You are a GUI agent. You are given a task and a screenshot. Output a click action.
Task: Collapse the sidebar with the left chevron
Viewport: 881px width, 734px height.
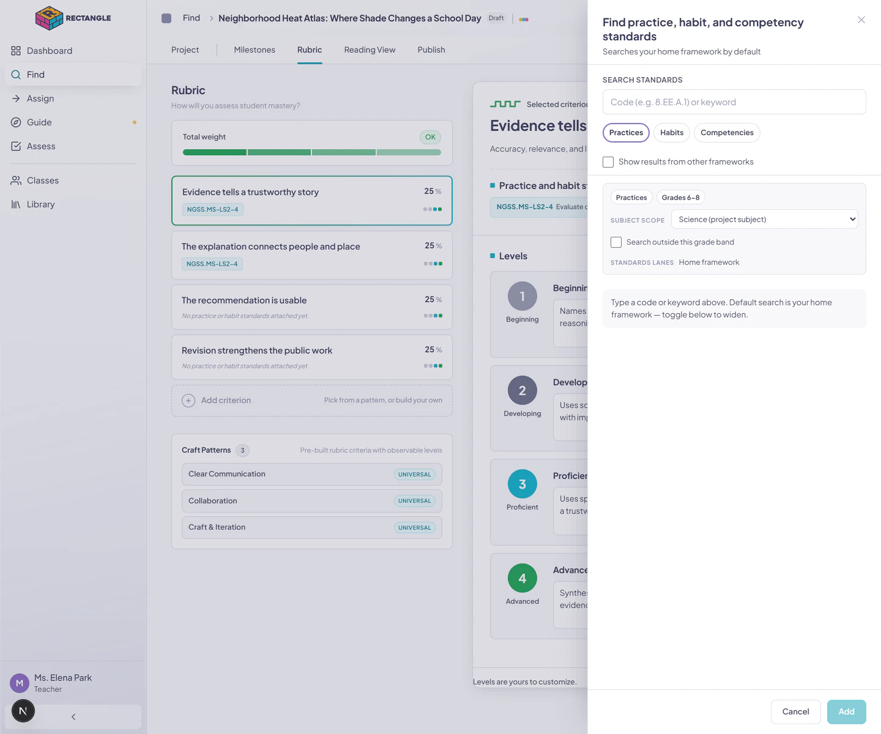pos(73,717)
